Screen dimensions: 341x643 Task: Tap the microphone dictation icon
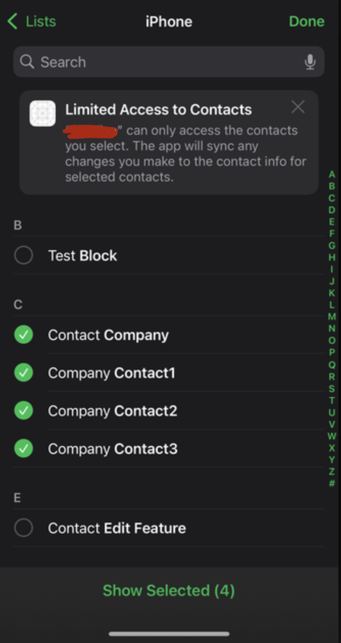(x=310, y=62)
